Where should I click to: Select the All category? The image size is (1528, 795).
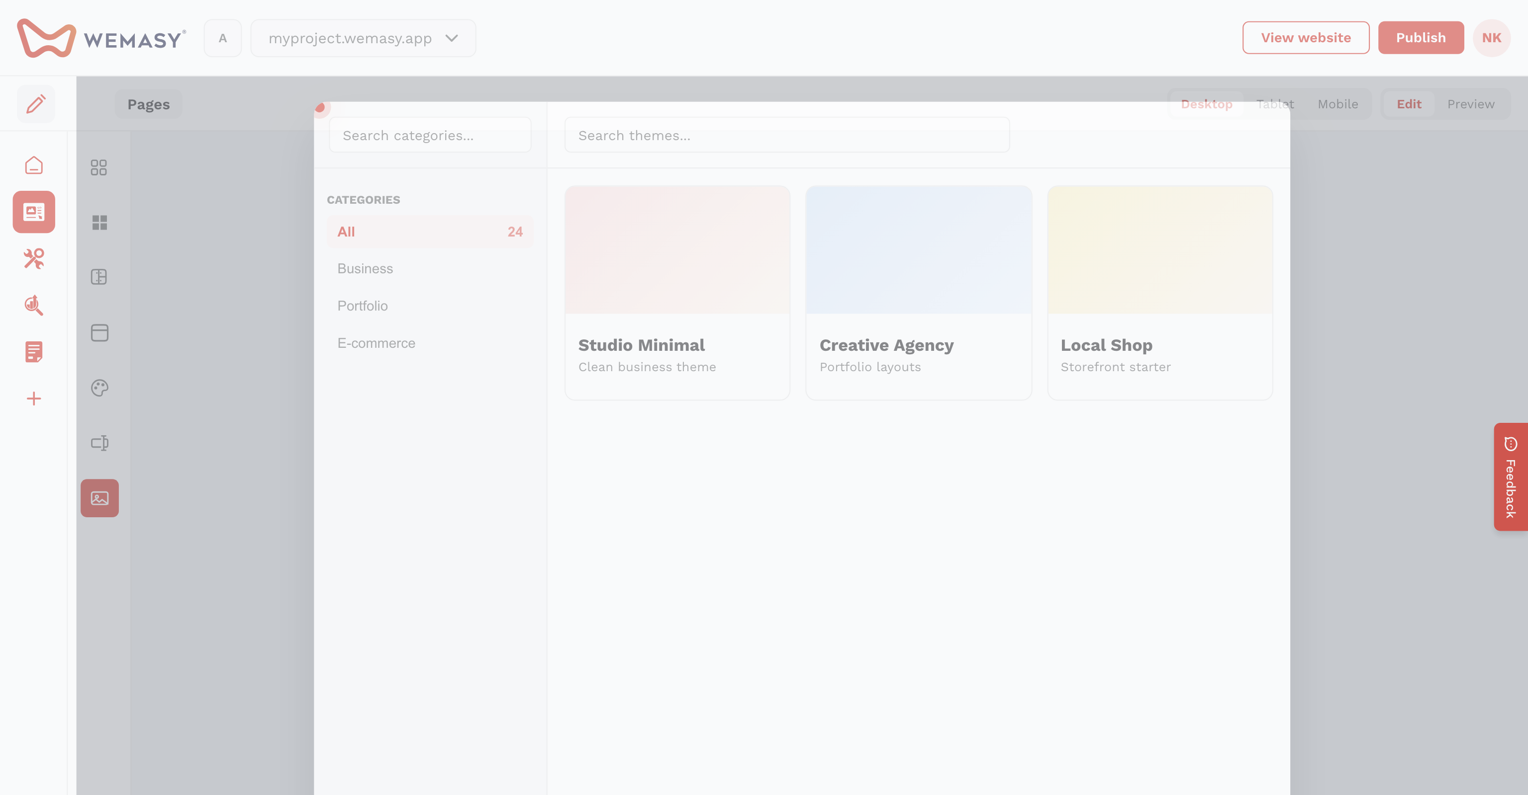[430, 232]
